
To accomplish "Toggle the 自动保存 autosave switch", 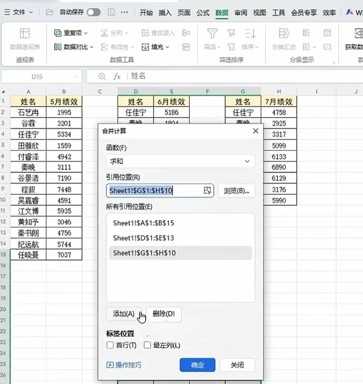I will (x=94, y=12).
